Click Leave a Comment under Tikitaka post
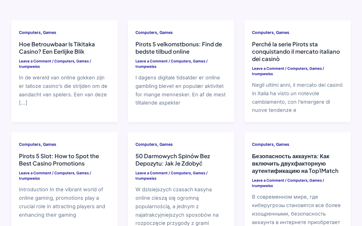 tap(35, 61)
